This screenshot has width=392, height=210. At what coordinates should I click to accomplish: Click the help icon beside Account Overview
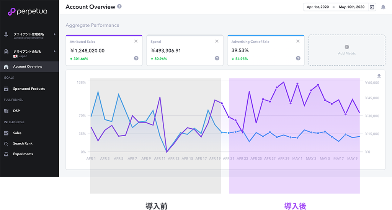pos(119,6)
